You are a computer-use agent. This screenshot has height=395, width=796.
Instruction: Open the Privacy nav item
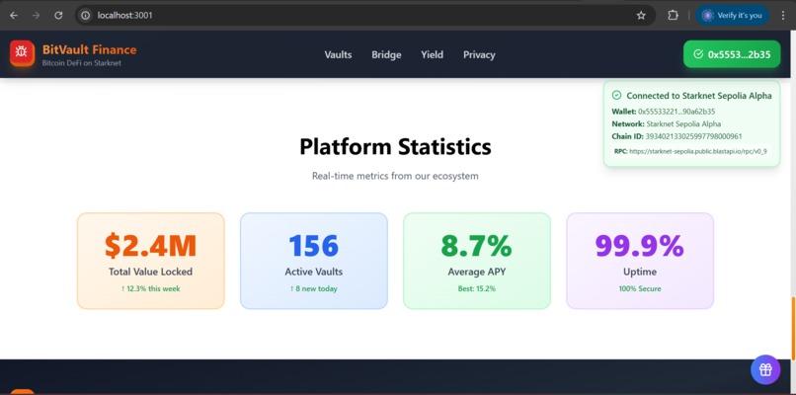(x=479, y=55)
